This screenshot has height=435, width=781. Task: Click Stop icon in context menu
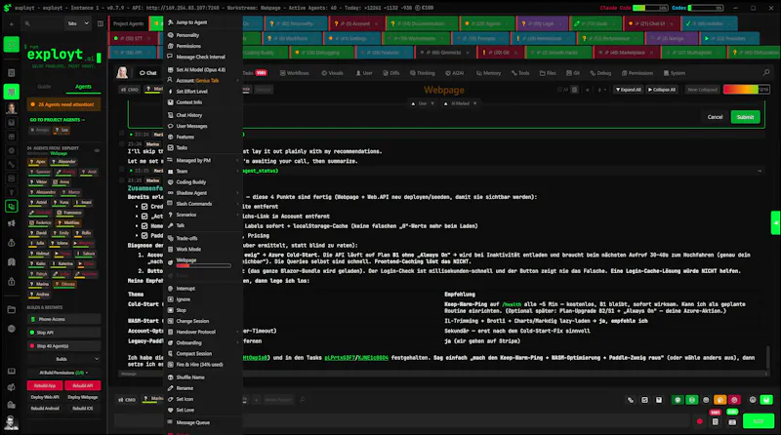point(170,310)
